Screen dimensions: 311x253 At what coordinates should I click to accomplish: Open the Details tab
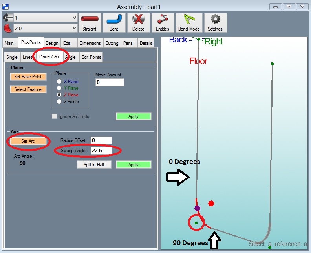click(146, 43)
